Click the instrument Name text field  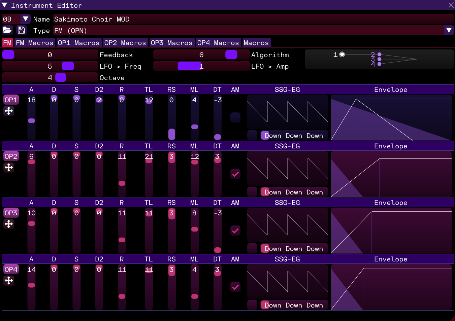(253, 19)
